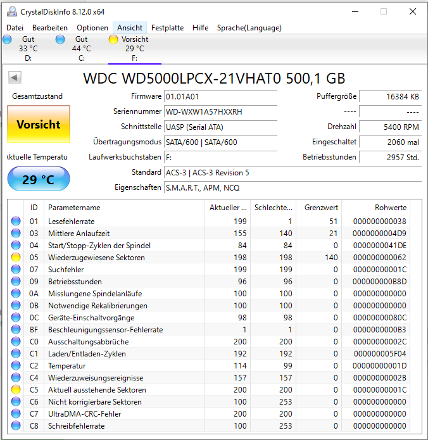The image size is (428, 440).
Task: Click the Übertragungsmodus field SATA/600 | SATA/600
Action: (220, 142)
